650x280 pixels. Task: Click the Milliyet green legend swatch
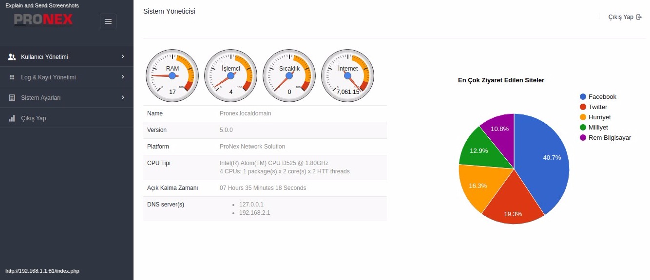[x=583, y=128]
